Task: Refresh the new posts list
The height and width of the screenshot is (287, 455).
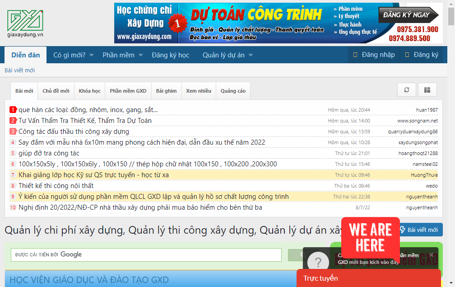Action: [407, 90]
